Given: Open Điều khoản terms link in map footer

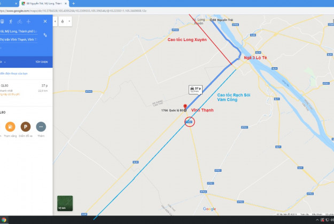Looking at the screenshot, I should pos(317,214).
